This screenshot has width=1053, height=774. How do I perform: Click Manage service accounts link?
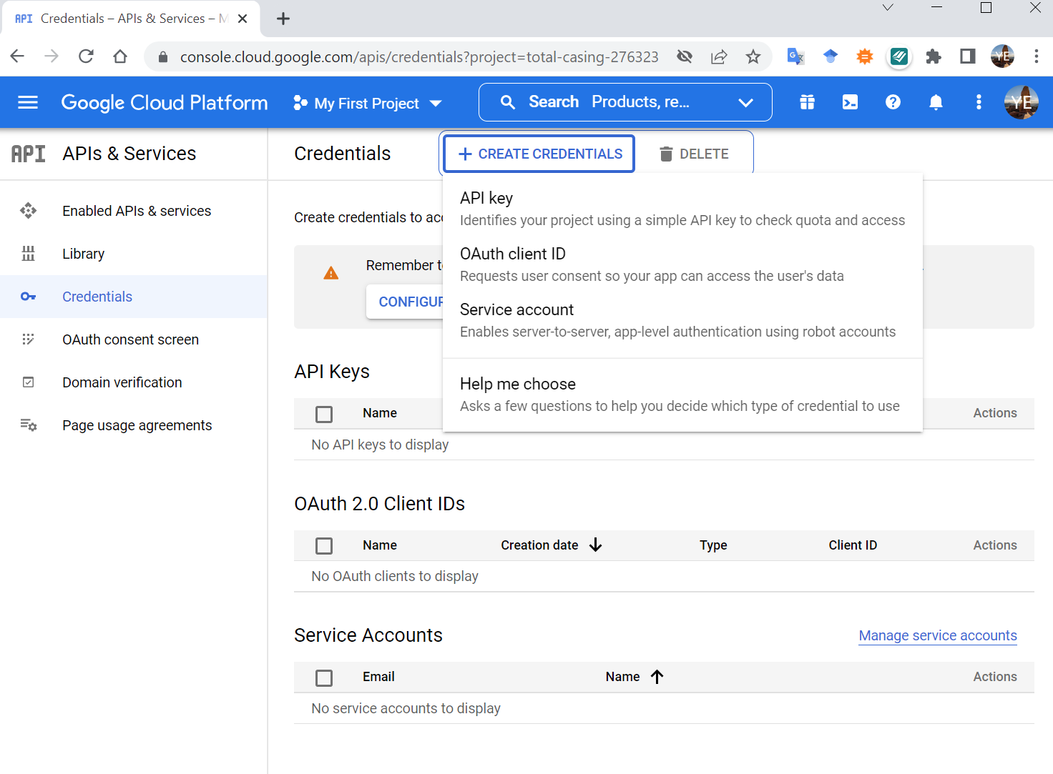tap(938, 635)
